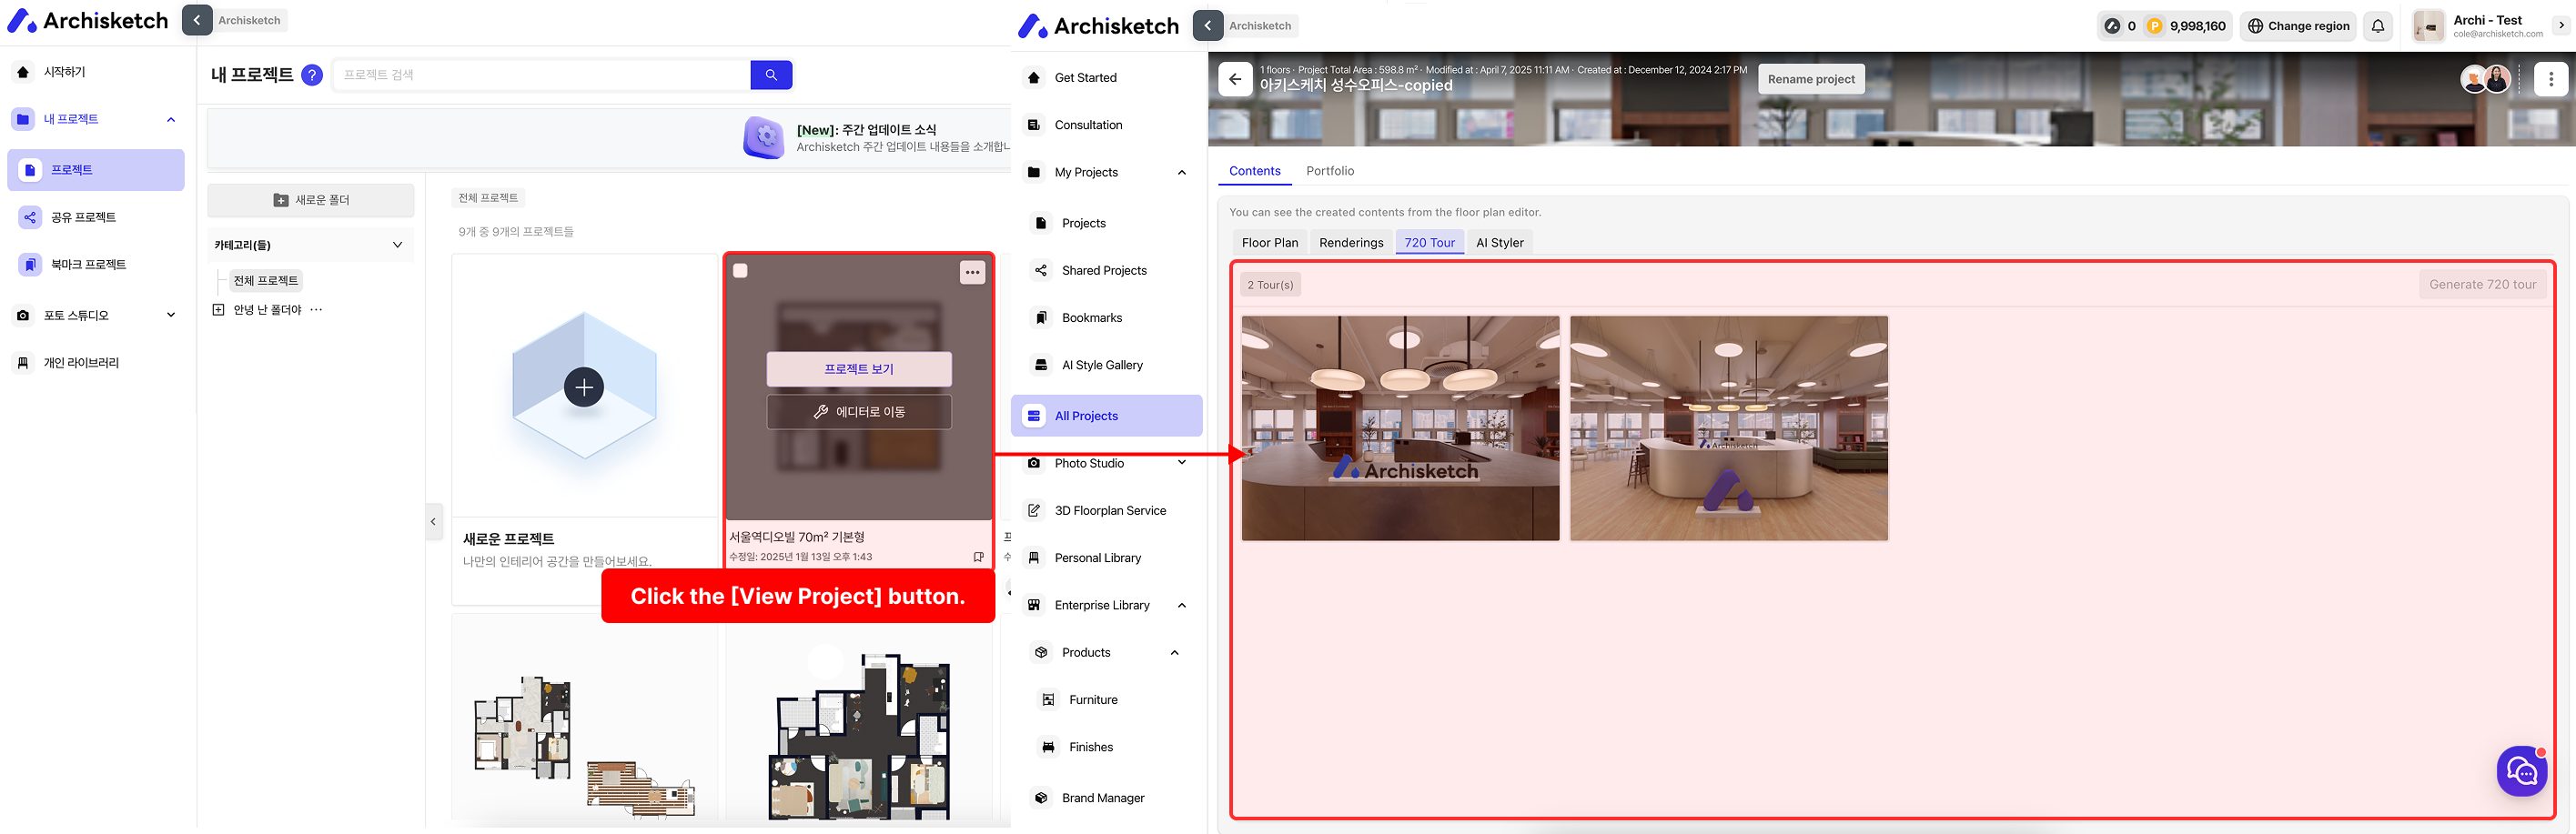Click 프로젝트 보기 button on project card
This screenshot has height=834, width=2576.
pyautogui.click(x=859, y=369)
